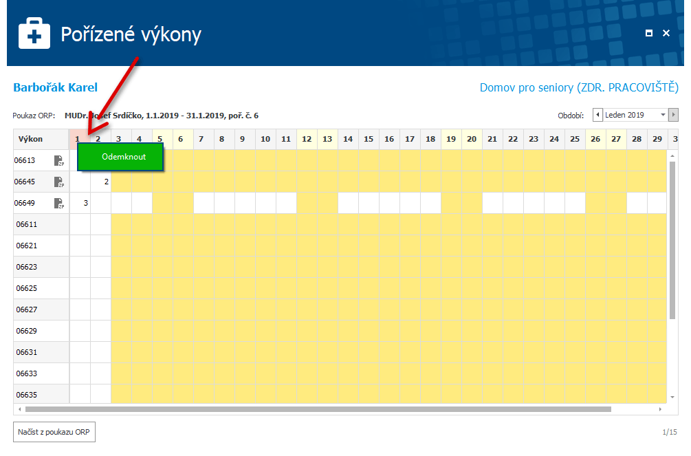Select row label 06649
The image size is (691, 456).
(x=25, y=203)
